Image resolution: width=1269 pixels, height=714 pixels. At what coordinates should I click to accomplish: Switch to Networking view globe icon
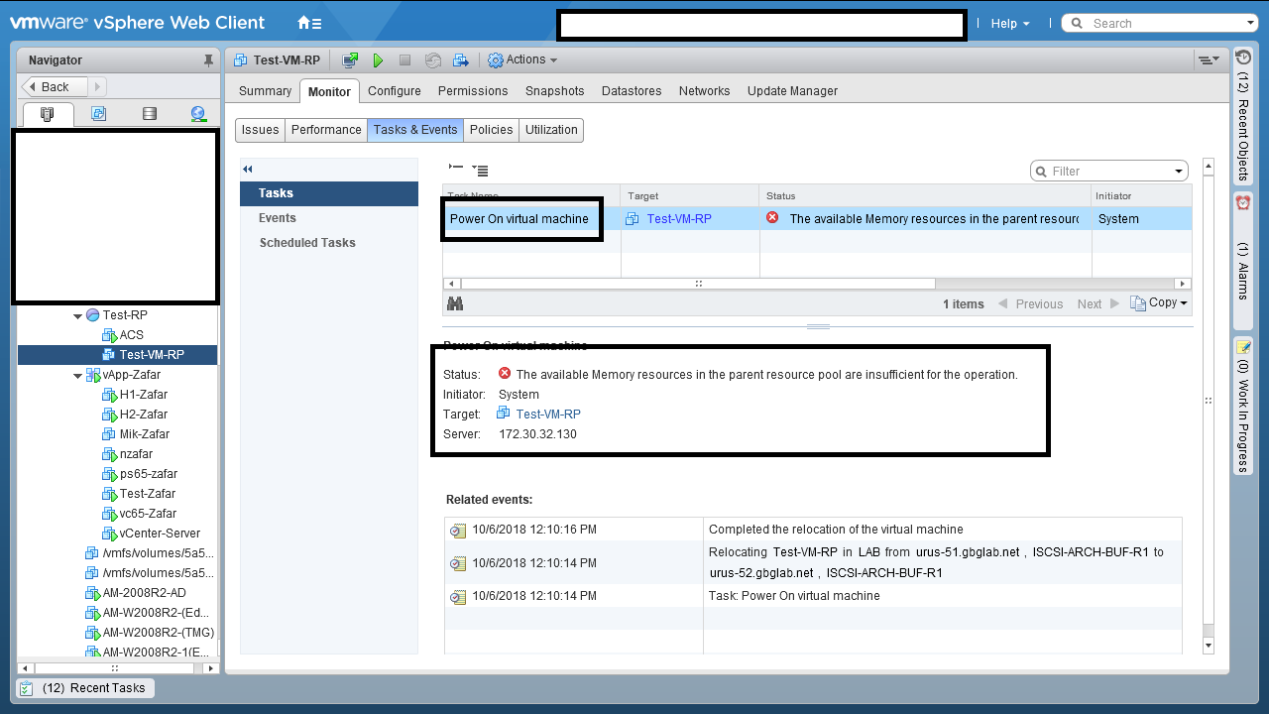click(198, 114)
